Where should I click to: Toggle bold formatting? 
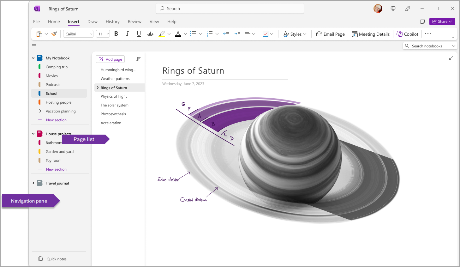tap(116, 33)
